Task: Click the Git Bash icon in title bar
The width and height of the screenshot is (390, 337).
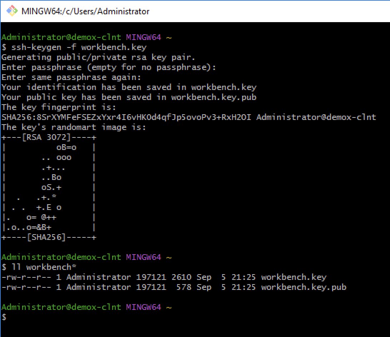Action: [12, 11]
